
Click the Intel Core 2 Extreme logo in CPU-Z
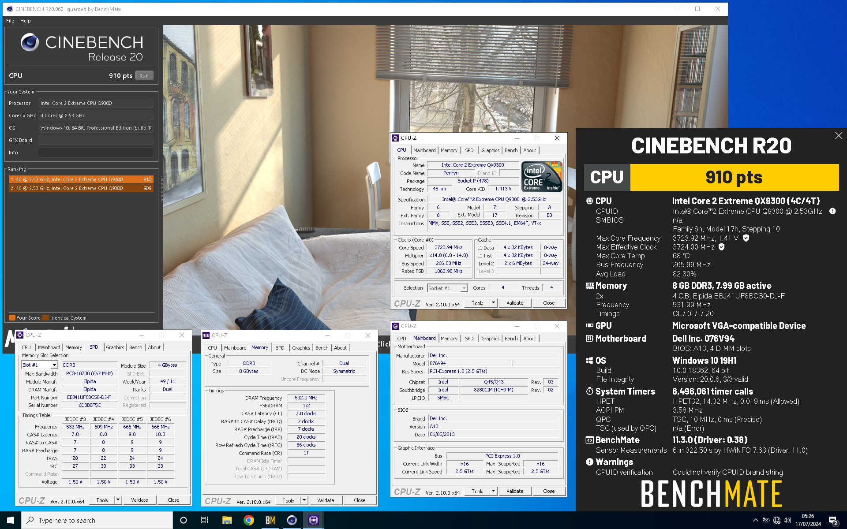pyautogui.click(x=542, y=176)
